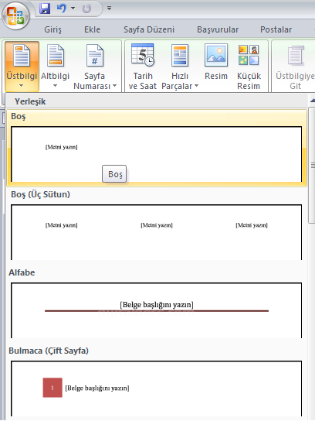Insert Tarih ve Saat

click(x=143, y=67)
